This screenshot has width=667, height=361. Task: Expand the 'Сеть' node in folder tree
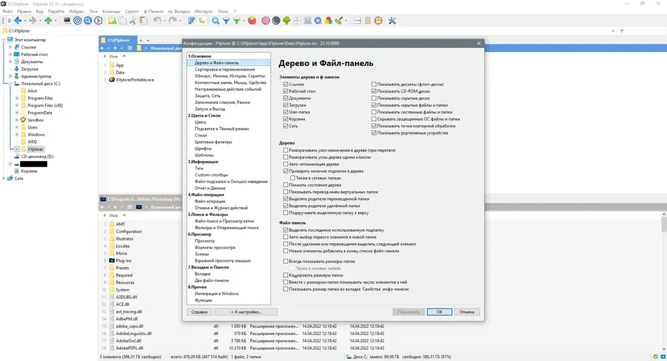(4, 178)
